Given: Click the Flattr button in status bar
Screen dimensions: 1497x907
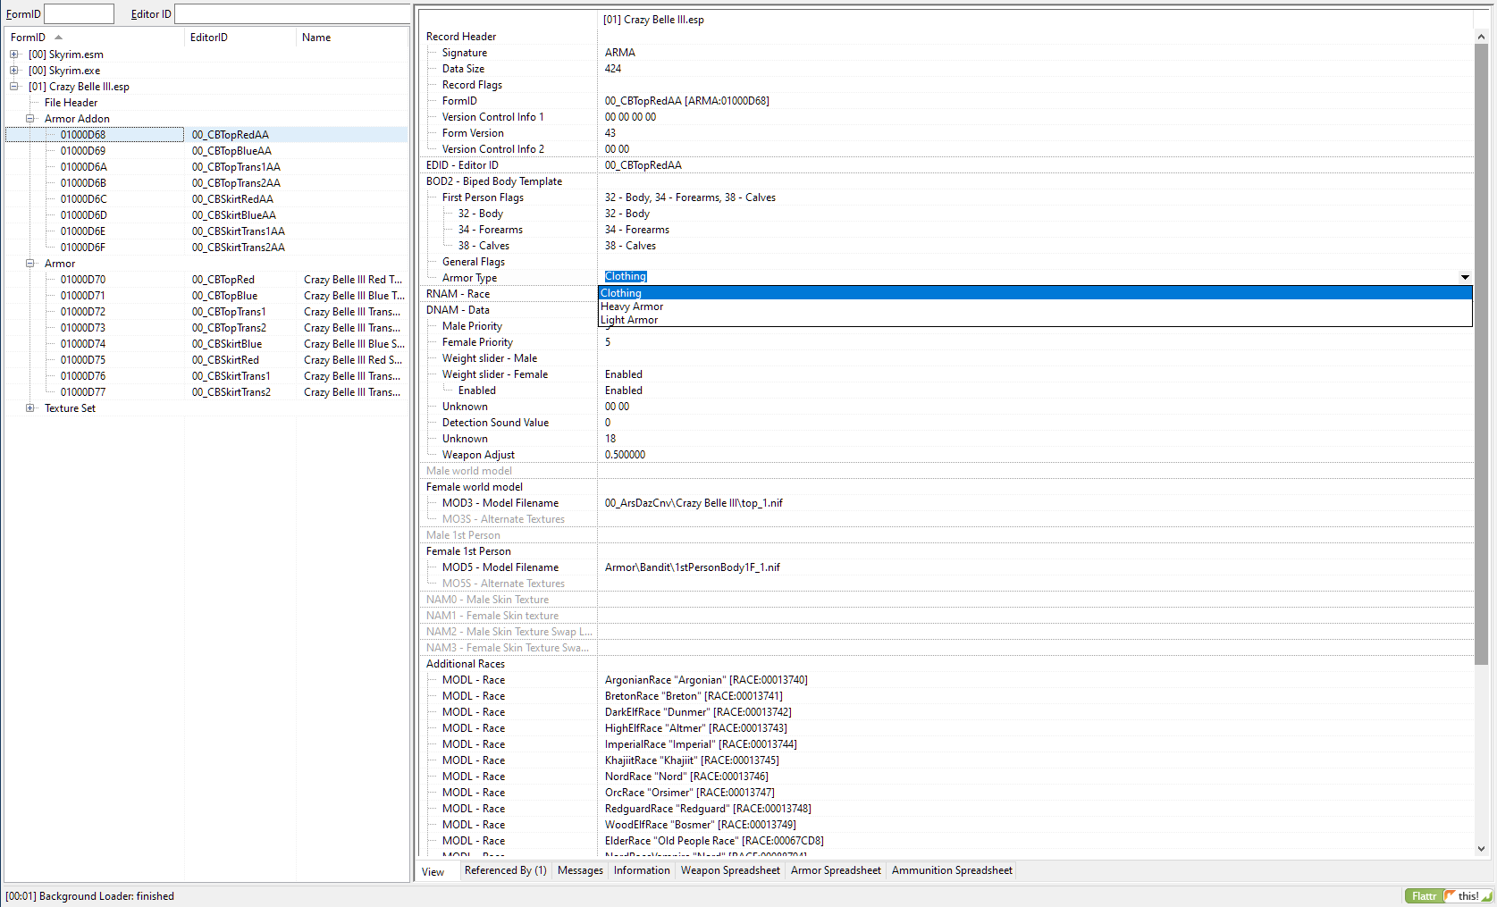Looking at the screenshot, I should (1425, 896).
